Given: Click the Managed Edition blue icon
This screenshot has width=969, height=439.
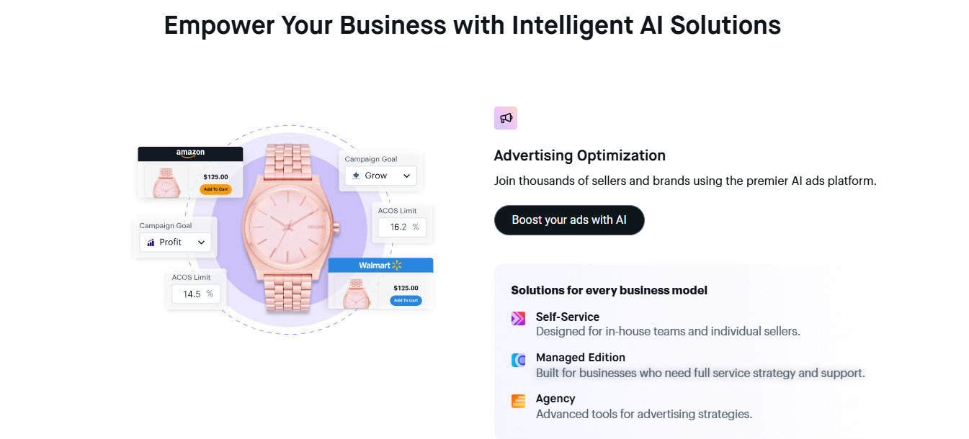Looking at the screenshot, I should [518, 360].
